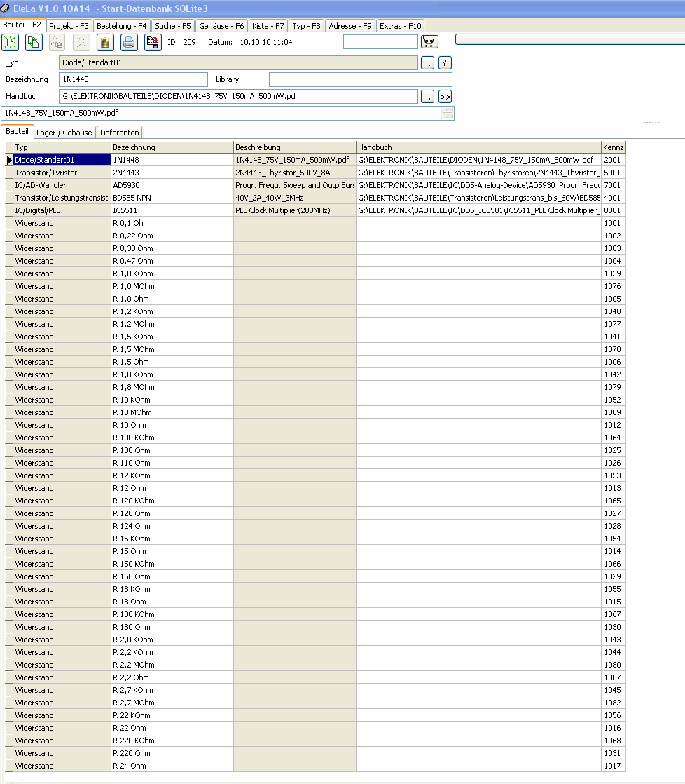Browse for Typ with the ... button
685x784 pixels.
click(427, 63)
